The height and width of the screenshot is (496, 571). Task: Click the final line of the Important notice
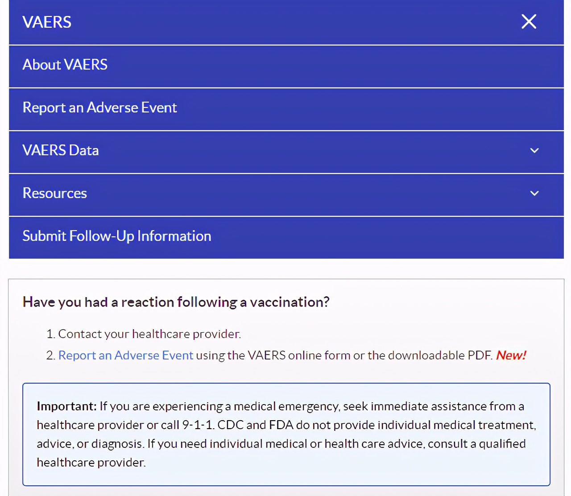coord(91,463)
